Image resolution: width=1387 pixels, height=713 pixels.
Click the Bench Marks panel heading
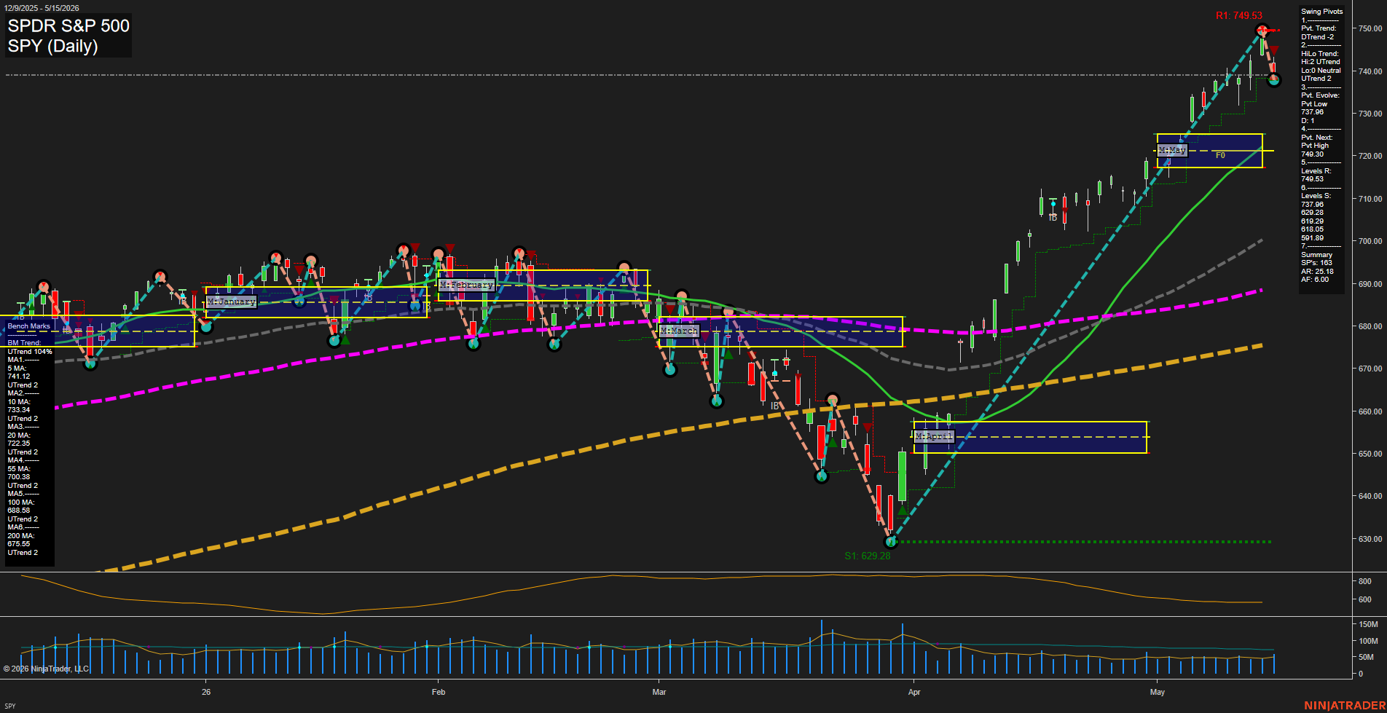tap(28, 326)
